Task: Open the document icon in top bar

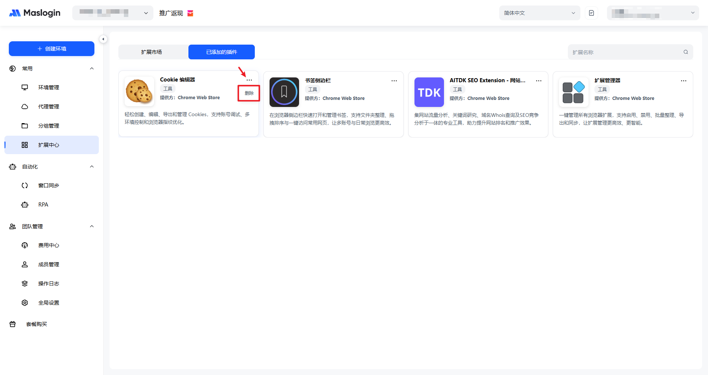Action: tap(591, 13)
